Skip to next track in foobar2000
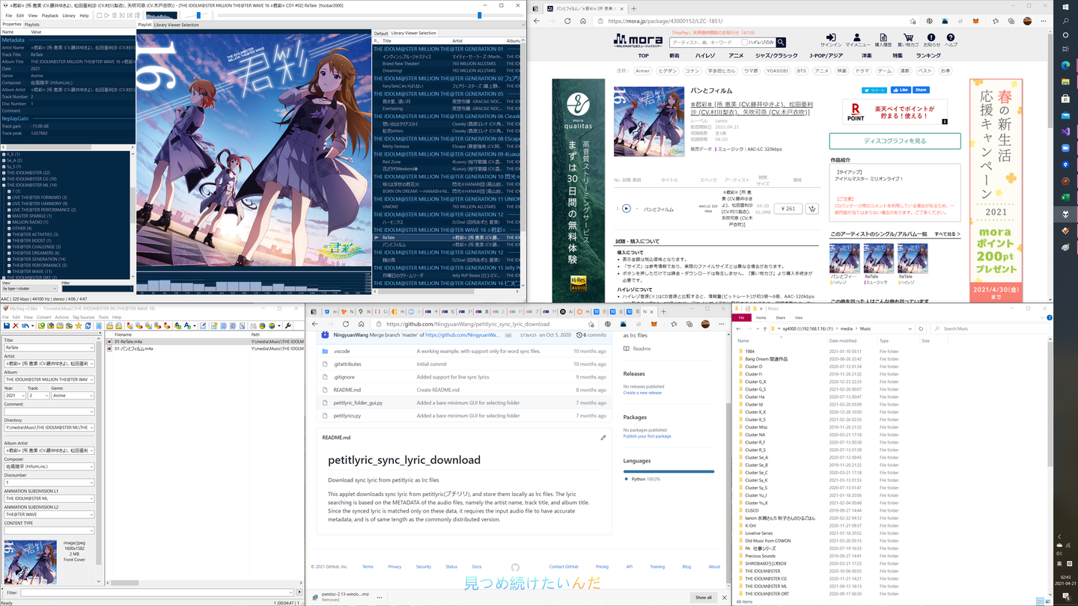1078x606 pixels. (128, 15)
